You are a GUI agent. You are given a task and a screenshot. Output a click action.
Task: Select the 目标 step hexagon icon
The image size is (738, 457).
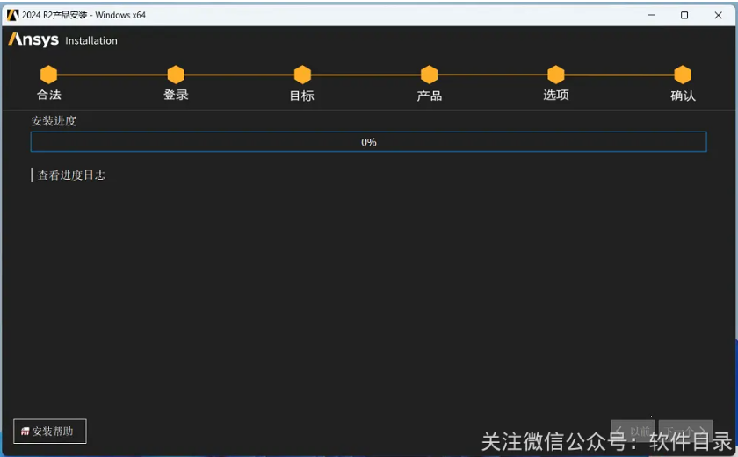(302, 75)
